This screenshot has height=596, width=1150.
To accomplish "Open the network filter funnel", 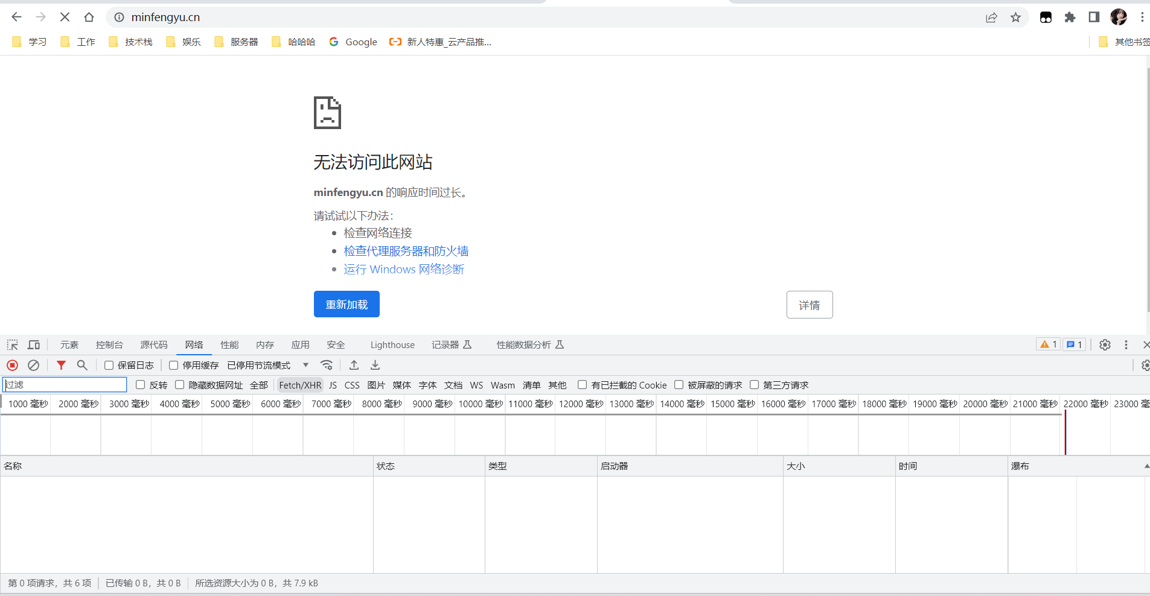I will click(x=60, y=365).
